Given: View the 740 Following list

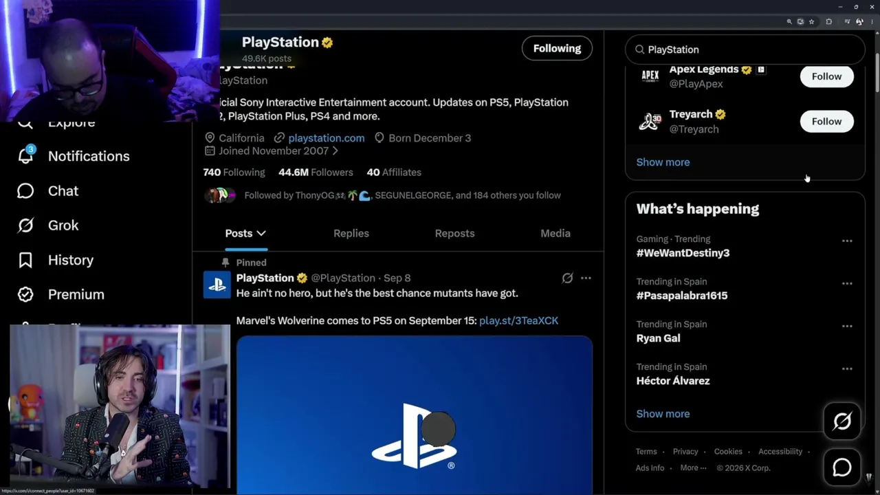Looking at the screenshot, I should click(234, 172).
